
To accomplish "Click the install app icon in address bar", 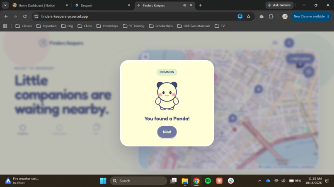I will [x=240, y=17].
